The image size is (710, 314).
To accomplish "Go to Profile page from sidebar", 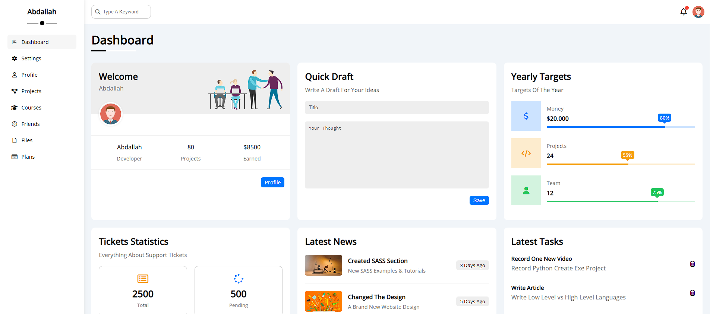I will coord(42,75).
